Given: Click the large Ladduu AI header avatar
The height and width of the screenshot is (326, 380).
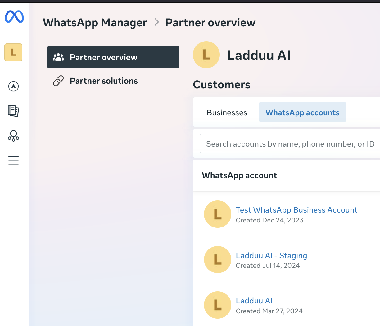Looking at the screenshot, I should click(206, 55).
